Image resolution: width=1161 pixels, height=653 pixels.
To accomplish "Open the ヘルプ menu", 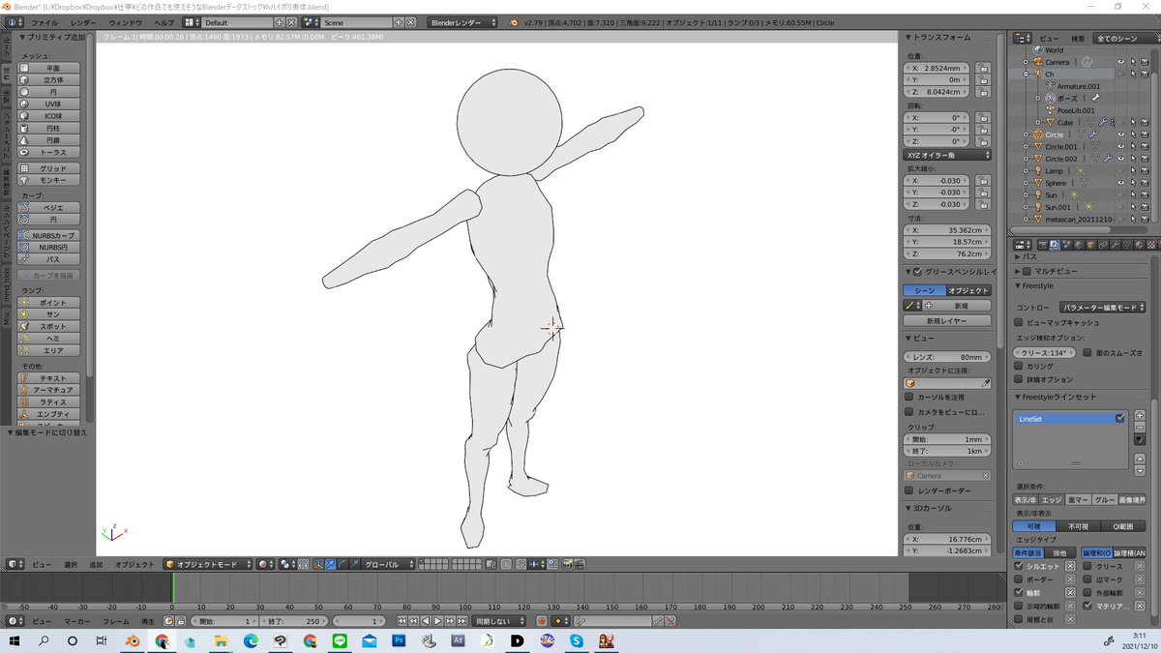I will (x=164, y=22).
